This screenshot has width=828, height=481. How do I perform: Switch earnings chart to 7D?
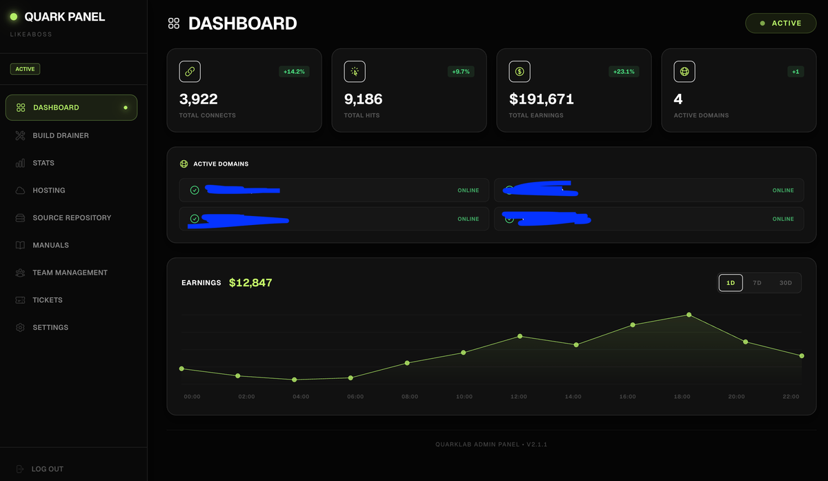pyautogui.click(x=757, y=283)
